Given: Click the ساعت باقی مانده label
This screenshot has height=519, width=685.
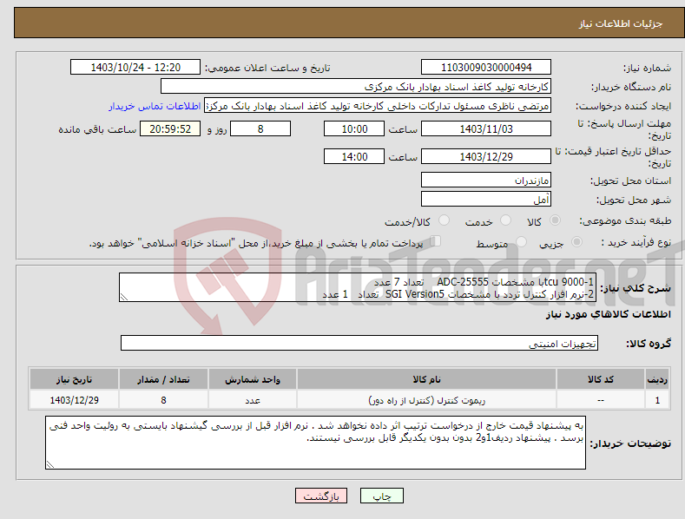Looking at the screenshot, I should pyautogui.click(x=97, y=130).
